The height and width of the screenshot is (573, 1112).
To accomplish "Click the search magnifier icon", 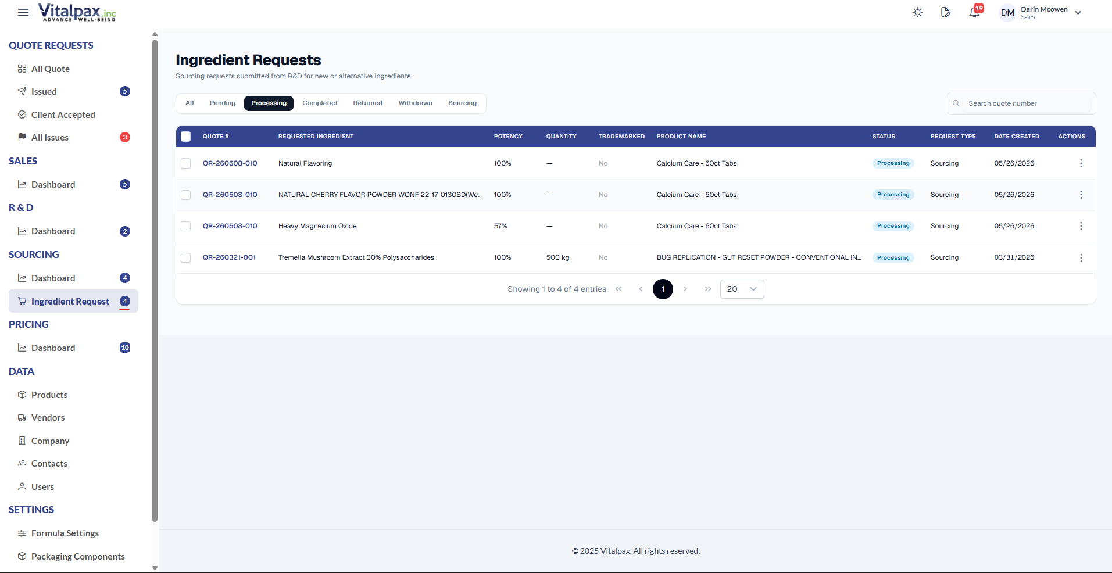I will pyautogui.click(x=956, y=103).
